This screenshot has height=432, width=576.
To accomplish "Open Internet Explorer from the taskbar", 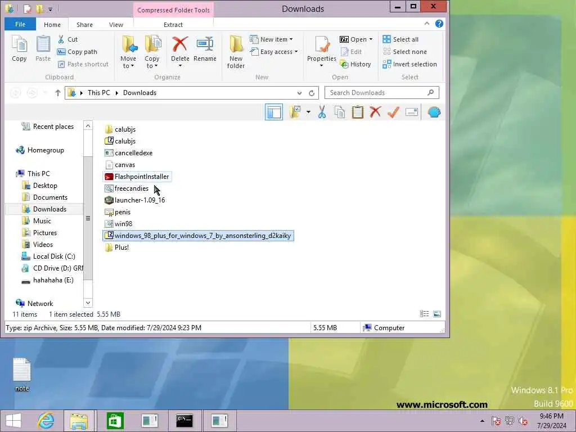I will [46, 421].
